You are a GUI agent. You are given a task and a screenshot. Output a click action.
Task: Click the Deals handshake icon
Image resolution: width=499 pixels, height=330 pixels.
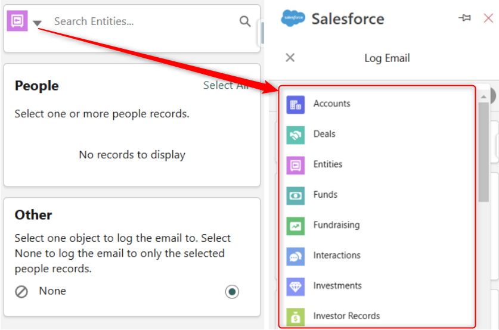(x=295, y=135)
